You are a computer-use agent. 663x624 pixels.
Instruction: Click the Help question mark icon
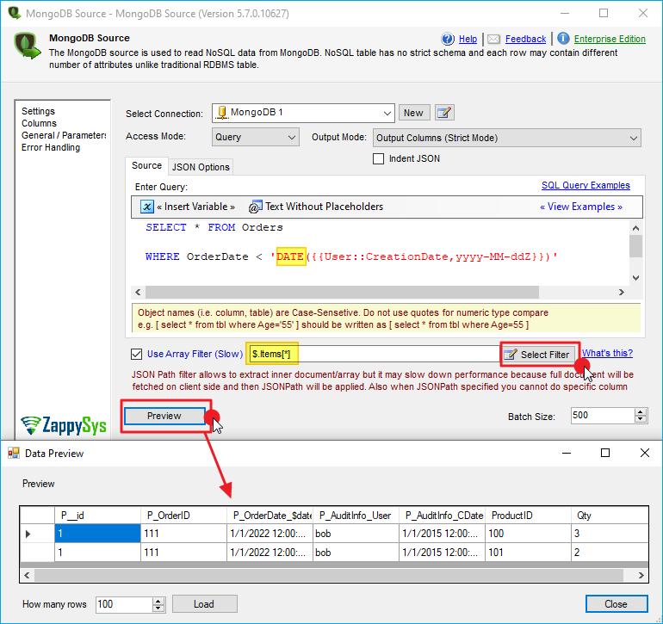click(x=448, y=39)
